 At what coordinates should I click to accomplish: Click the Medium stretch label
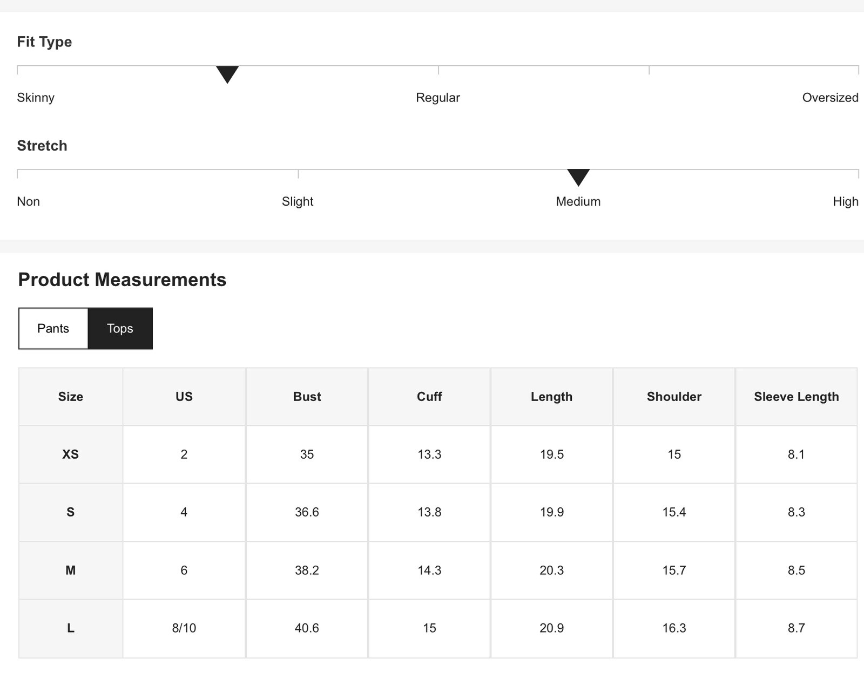(x=578, y=201)
